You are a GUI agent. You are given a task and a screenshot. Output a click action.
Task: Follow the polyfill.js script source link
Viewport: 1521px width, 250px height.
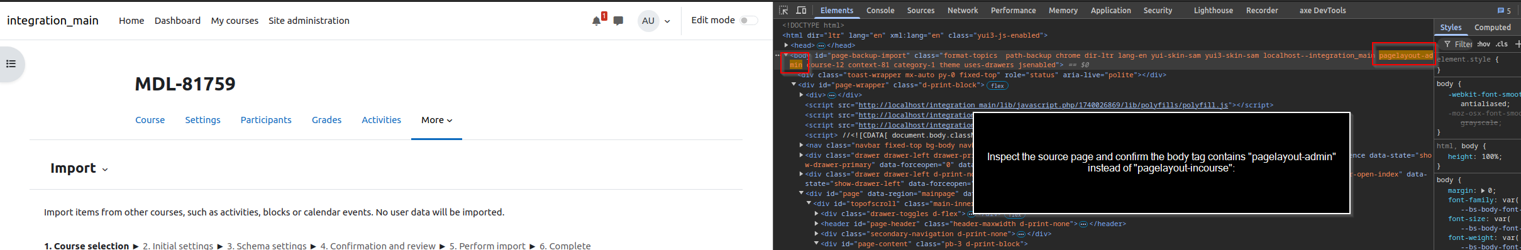click(x=1043, y=106)
